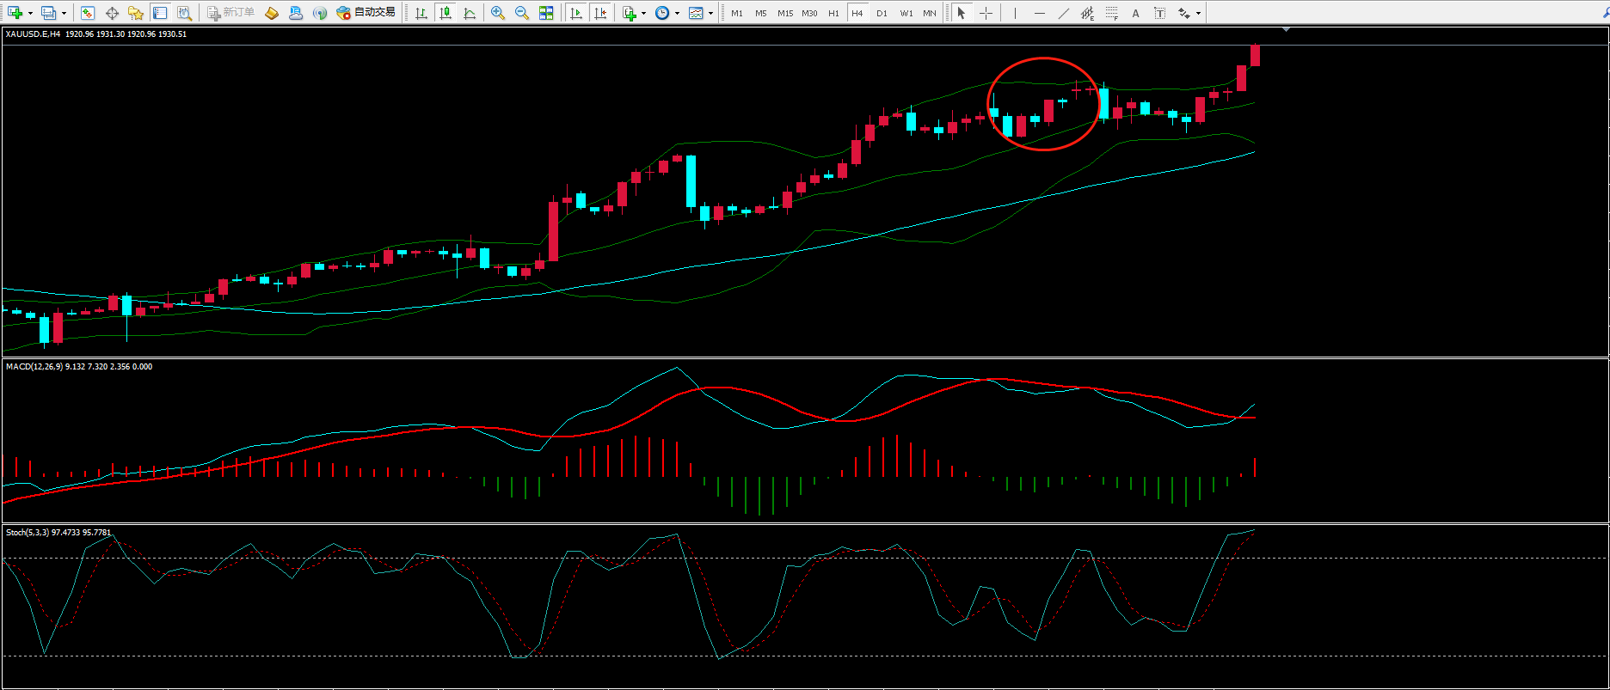
Task: Expand the new chart dropdown arrow
Action: click(30, 13)
